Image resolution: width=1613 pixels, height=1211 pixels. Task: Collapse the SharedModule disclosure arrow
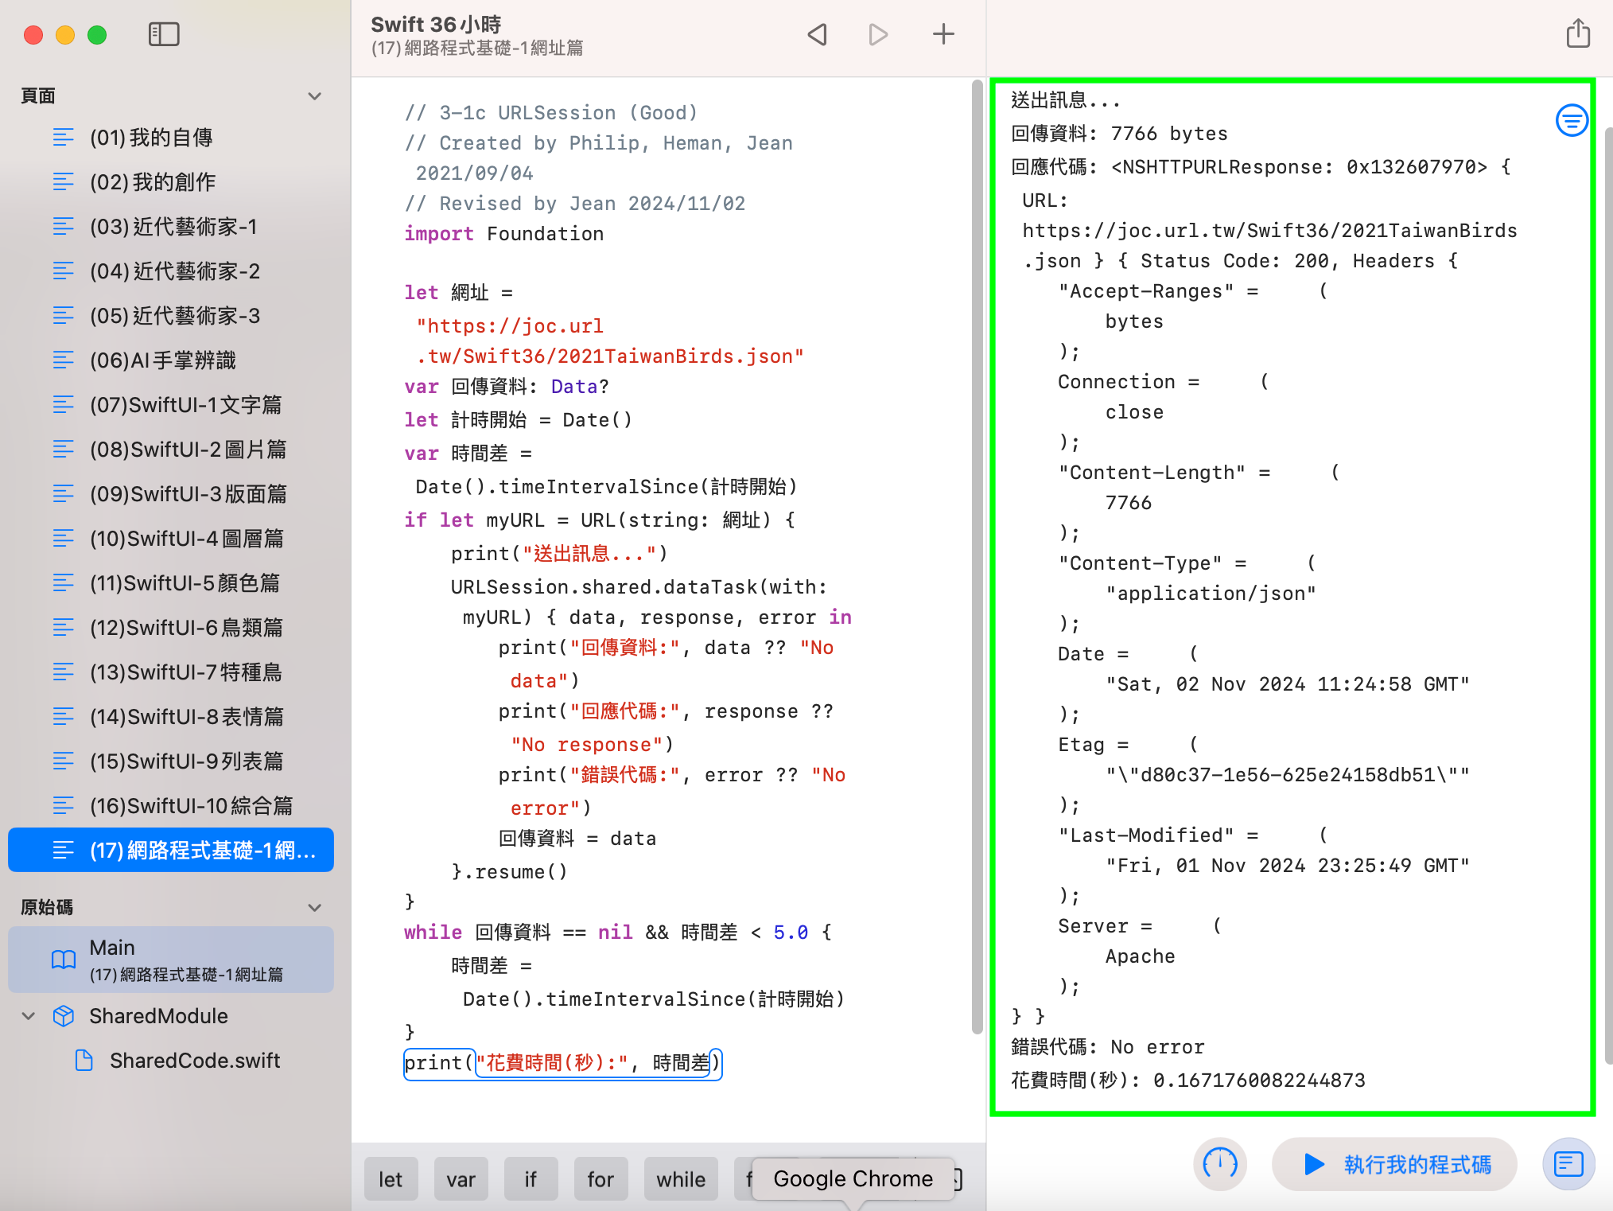pyautogui.click(x=29, y=1016)
